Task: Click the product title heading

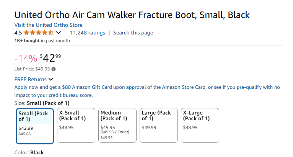Action: pyautogui.click(x=132, y=15)
